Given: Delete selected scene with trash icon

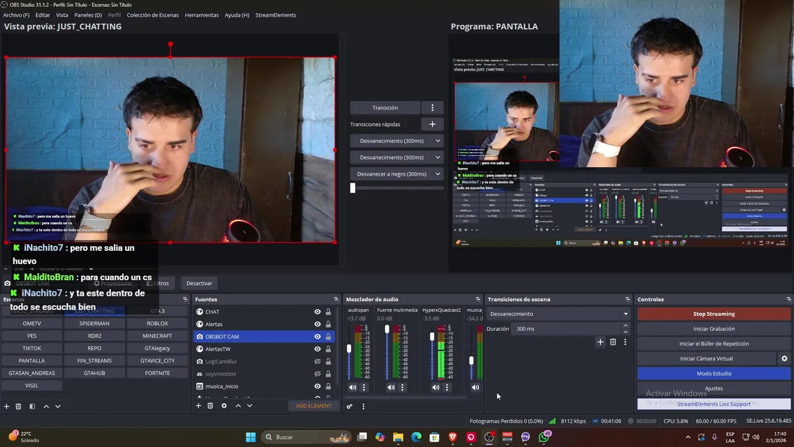Looking at the screenshot, I should point(19,406).
